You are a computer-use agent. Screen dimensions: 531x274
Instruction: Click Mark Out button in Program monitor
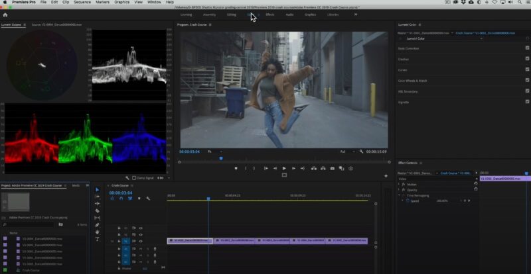(254, 168)
